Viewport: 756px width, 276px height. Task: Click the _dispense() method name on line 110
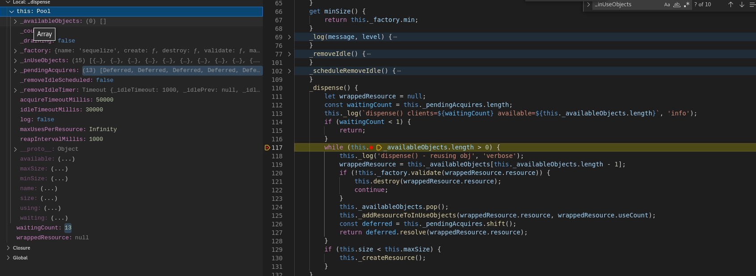pos(326,88)
